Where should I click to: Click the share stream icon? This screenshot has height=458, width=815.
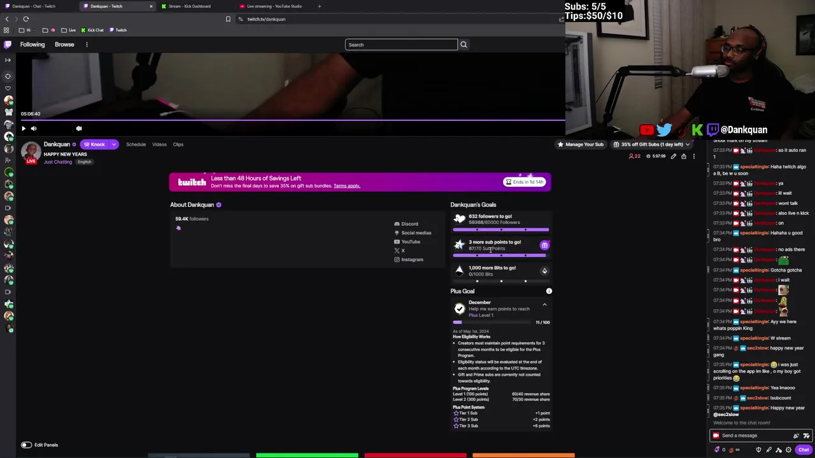coord(684,156)
